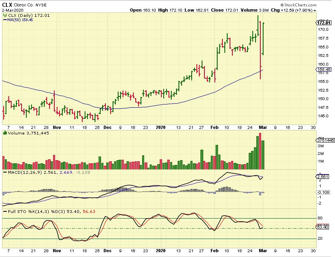Click the 150.0 price axis label
This screenshot has height=257, width=335.
pos(323,99)
